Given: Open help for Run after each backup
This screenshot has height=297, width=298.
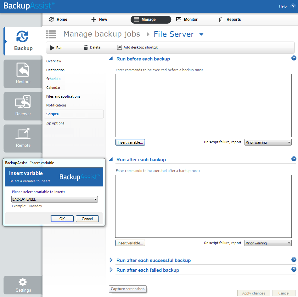Looking at the screenshot, I should coord(294,159).
